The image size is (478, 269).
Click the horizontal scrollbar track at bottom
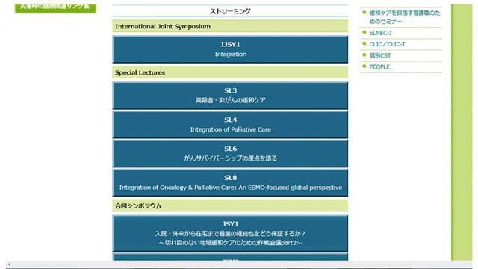click(x=240, y=264)
